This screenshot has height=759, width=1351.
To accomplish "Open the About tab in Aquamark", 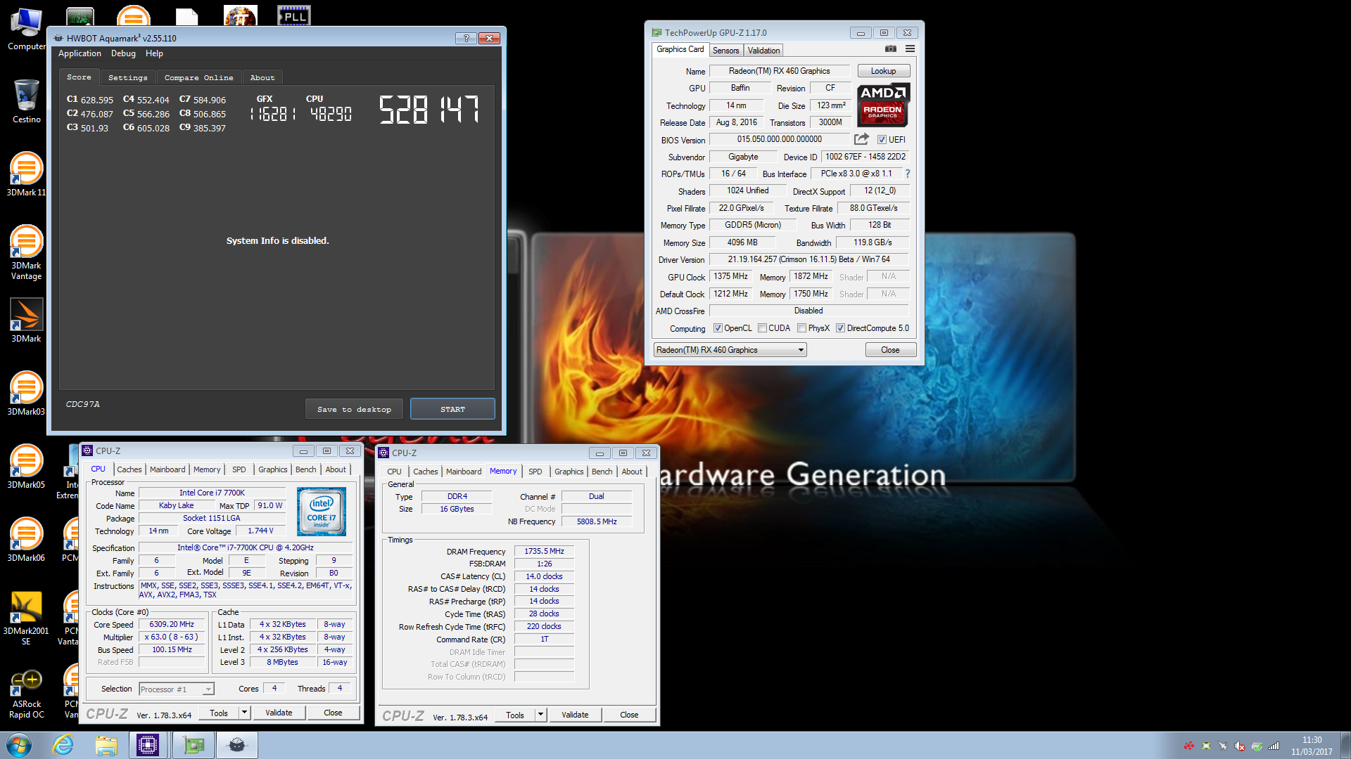I will coord(262,77).
